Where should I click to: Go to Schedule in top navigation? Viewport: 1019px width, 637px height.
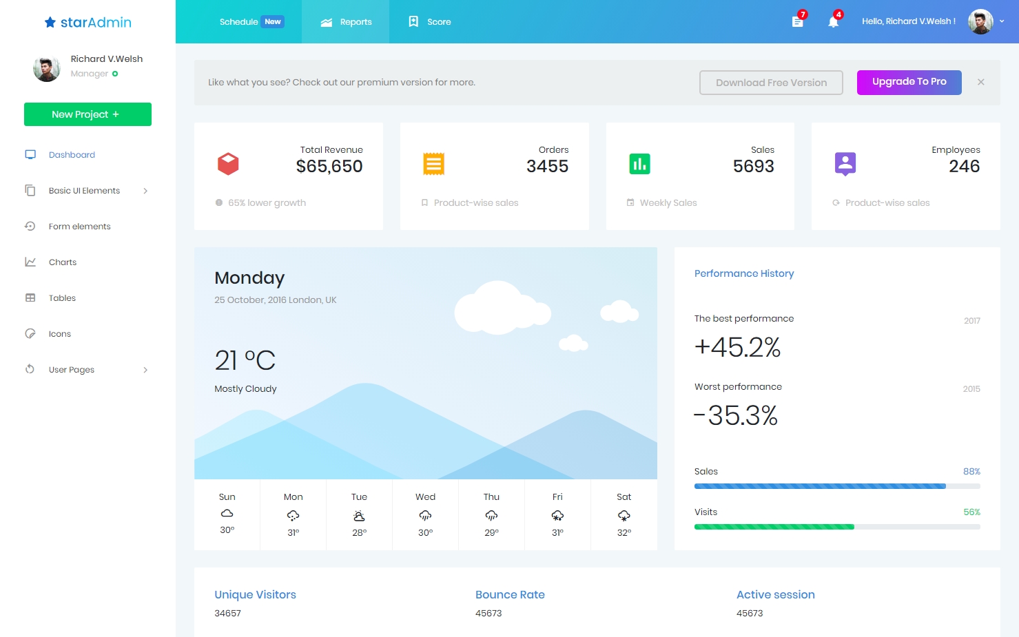[x=238, y=22]
